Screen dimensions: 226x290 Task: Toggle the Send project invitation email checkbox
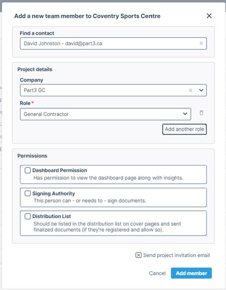coord(138,255)
